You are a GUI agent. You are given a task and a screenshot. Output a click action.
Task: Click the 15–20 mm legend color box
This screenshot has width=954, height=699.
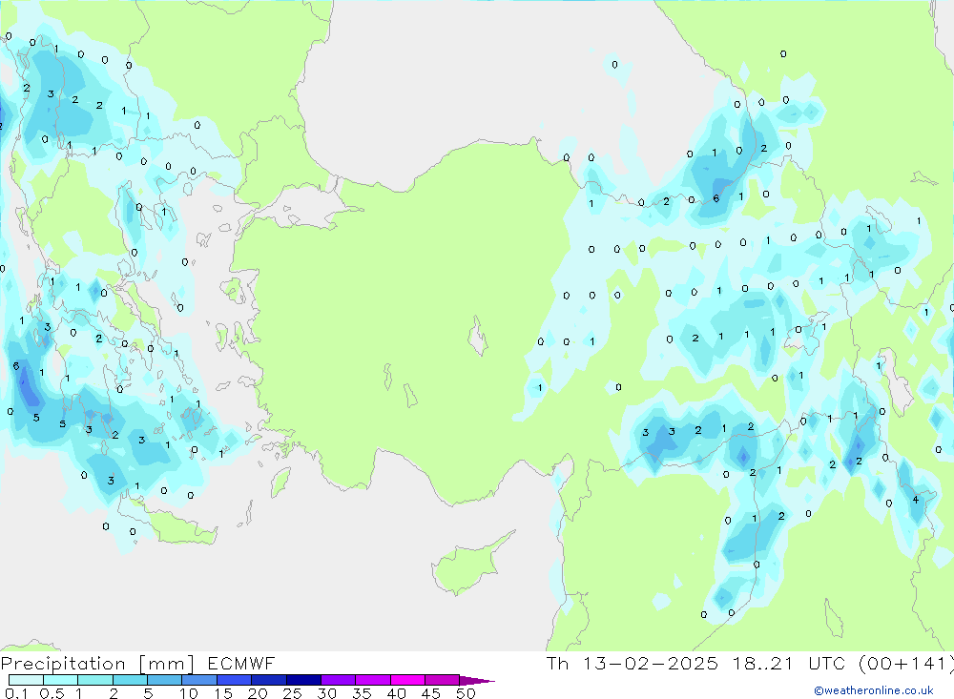[x=235, y=680]
